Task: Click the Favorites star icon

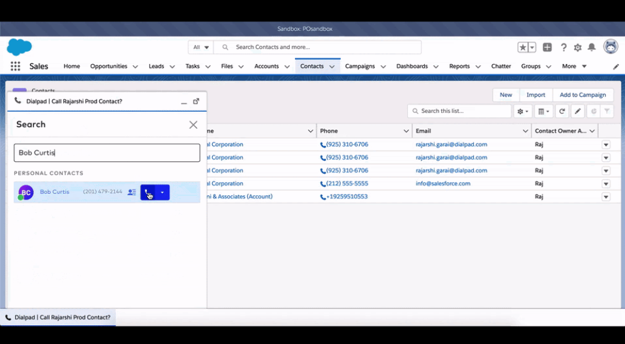Action: tap(523, 47)
